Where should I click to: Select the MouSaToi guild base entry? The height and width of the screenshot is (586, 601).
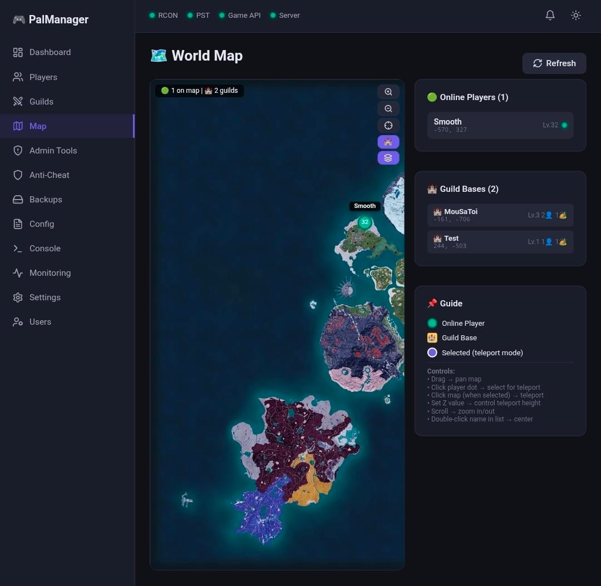tap(500, 215)
